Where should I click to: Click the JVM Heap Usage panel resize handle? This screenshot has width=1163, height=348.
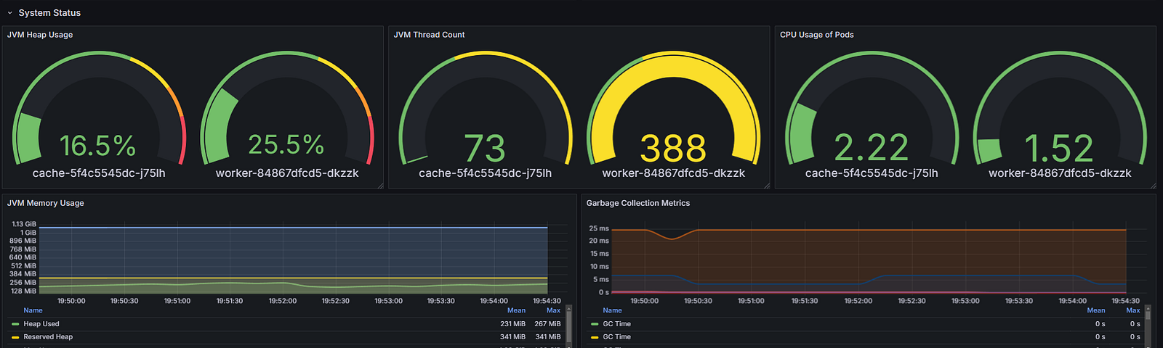click(x=379, y=186)
